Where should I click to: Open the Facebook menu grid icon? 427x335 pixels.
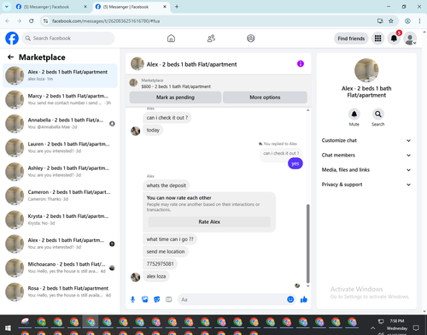click(377, 38)
